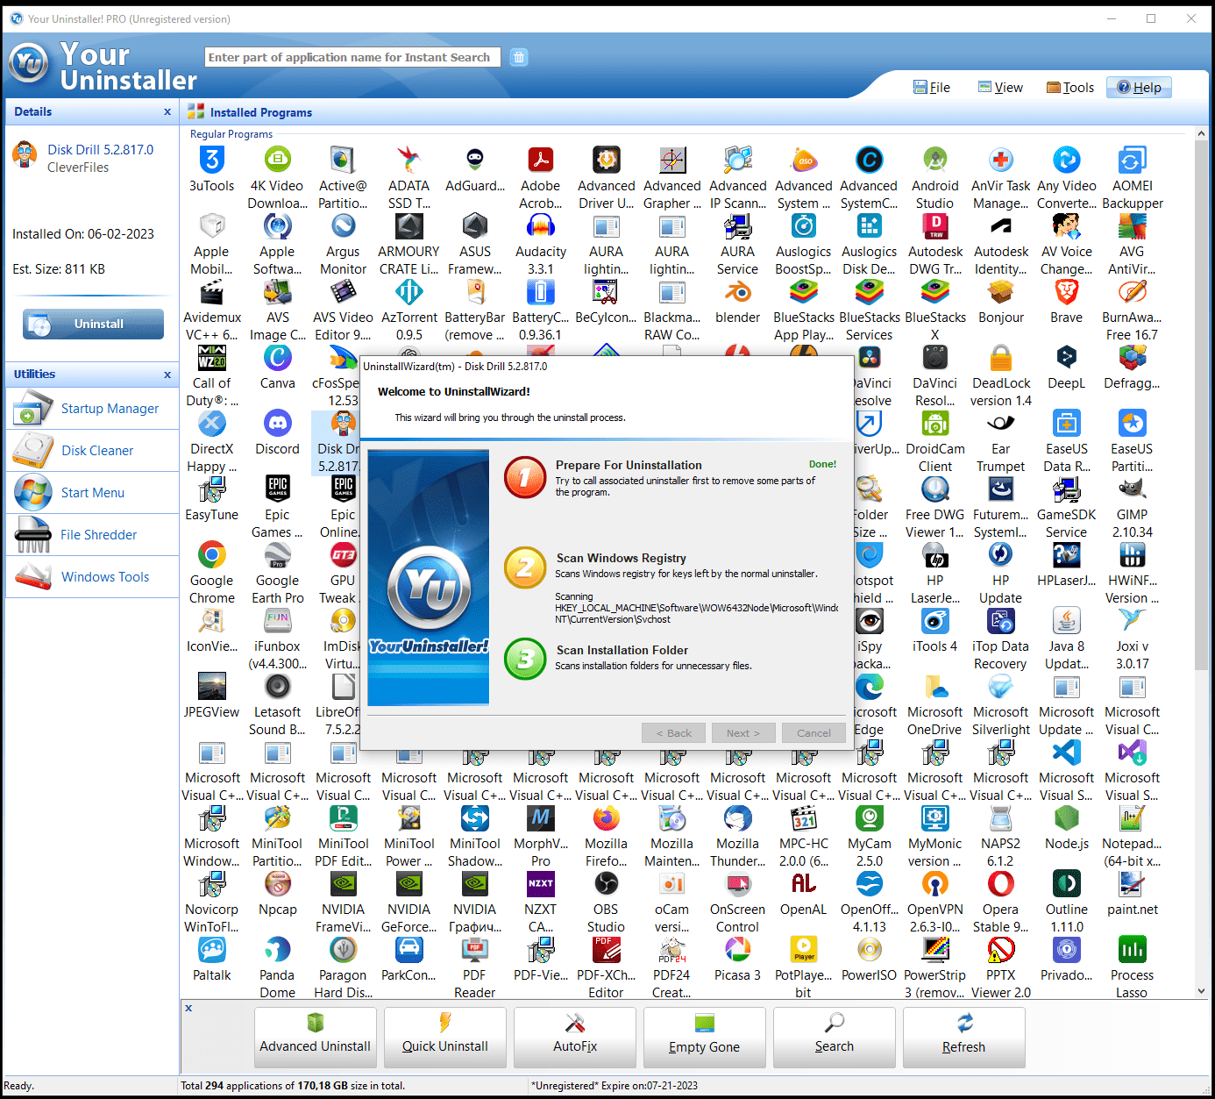The image size is (1215, 1099).
Task: Cancel the UninstallWizard dialog
Action: (814, 733)
